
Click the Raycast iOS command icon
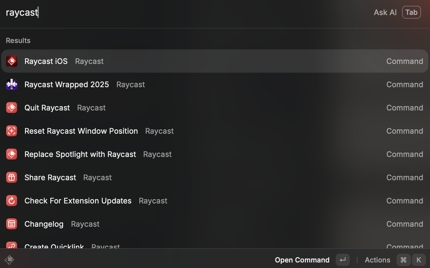click(12, 61)
